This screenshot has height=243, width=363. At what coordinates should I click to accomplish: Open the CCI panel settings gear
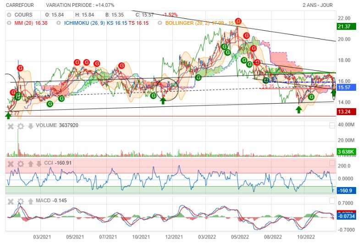[x=21, y=164]
